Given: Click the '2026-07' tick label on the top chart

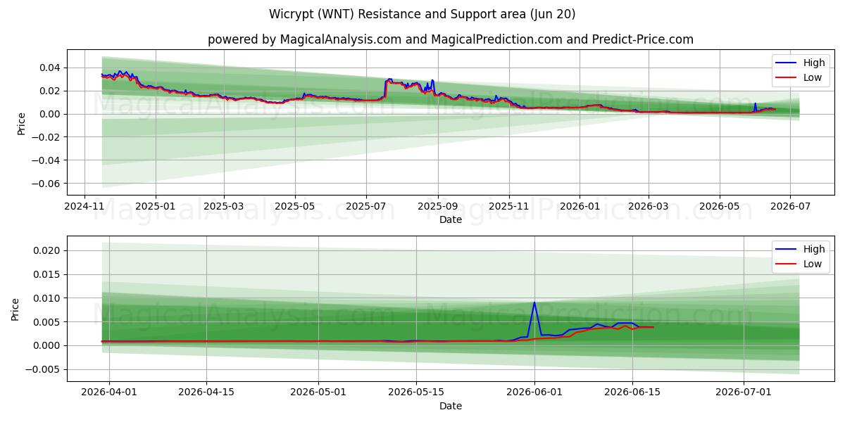Looking at the screenshot, I should tap(789, 206).
